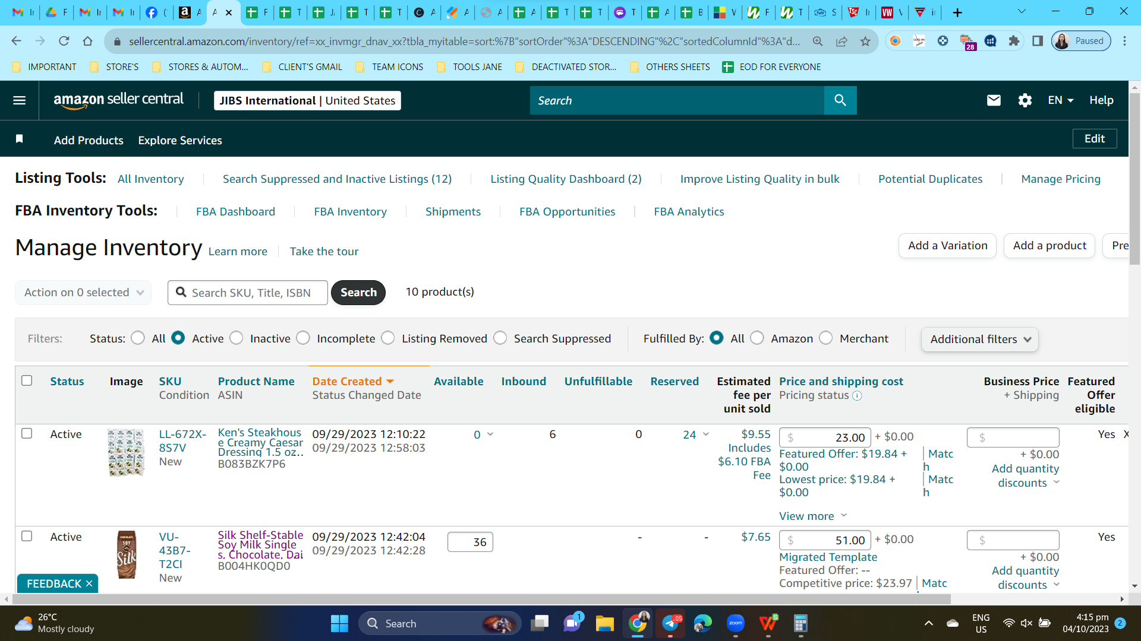Click the Silk Soy Milk product thumbnail
Viewport: 1141px width, 641px height.
point(127,554)
